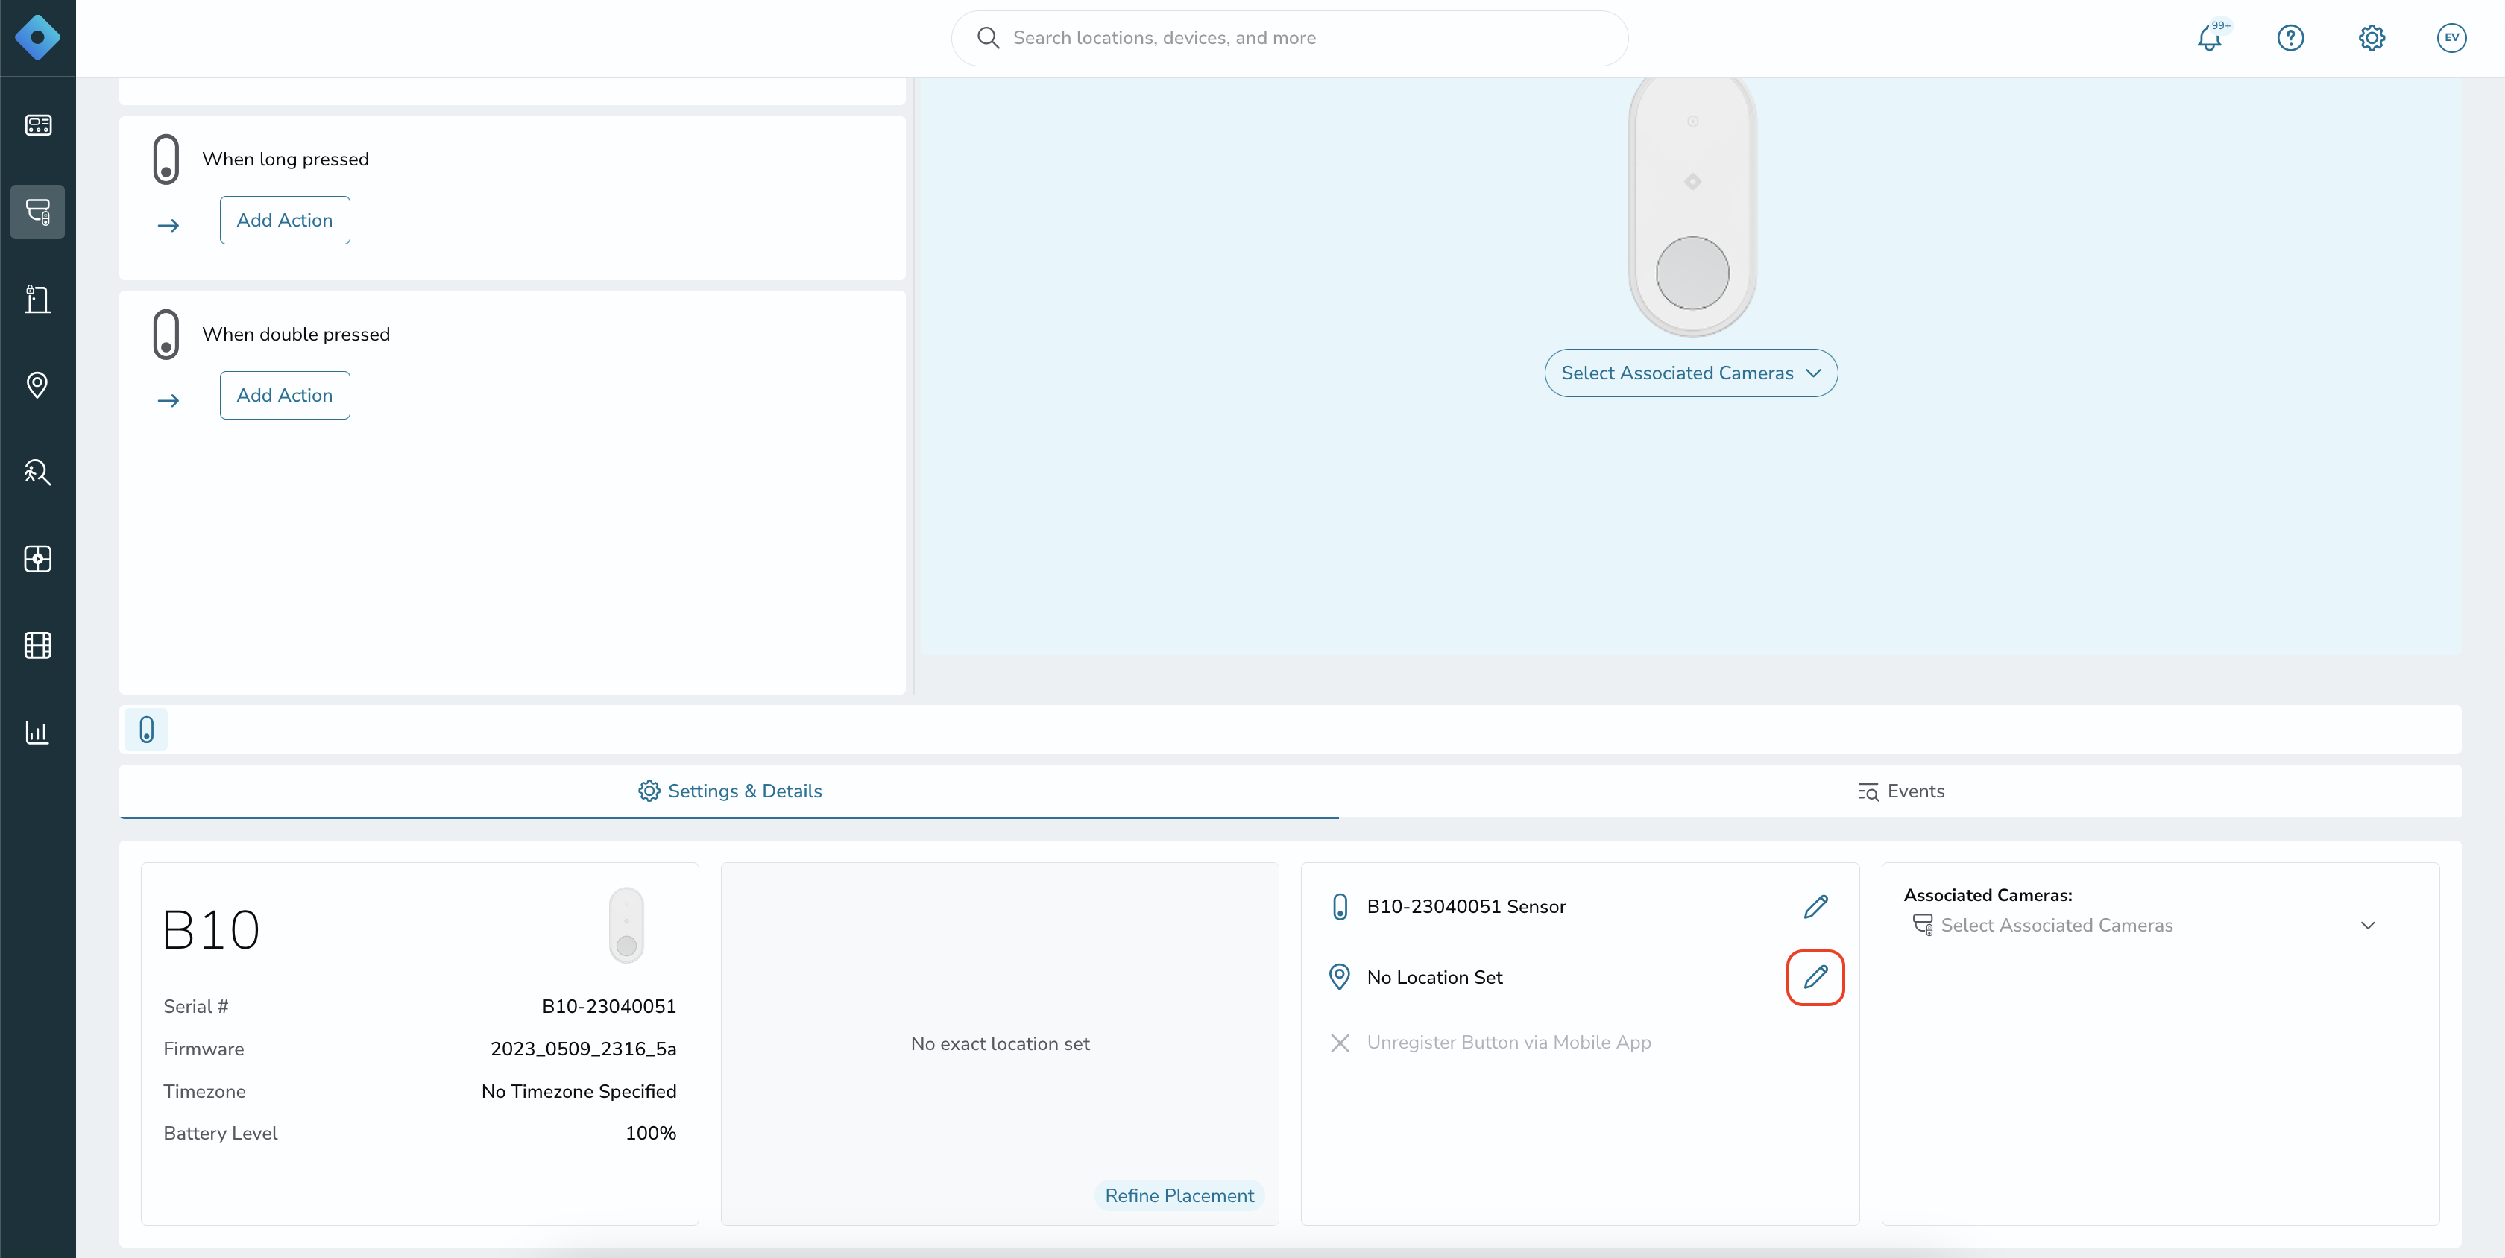Open the analytics bar chart sidebar icon
The height and width of the screenshot is (1258, 2505).
(38, 732)
